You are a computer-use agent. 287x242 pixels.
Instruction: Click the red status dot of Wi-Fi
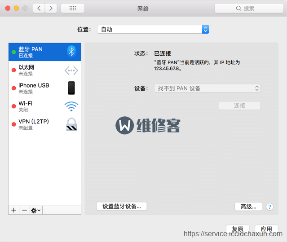(x=14, y=106)
